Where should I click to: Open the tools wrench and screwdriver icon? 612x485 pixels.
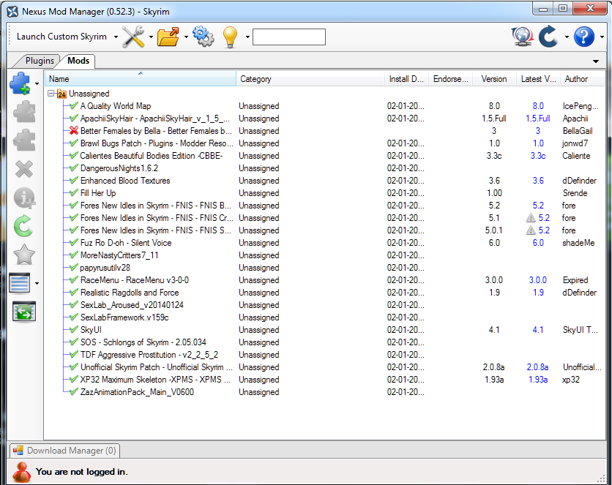133,37
